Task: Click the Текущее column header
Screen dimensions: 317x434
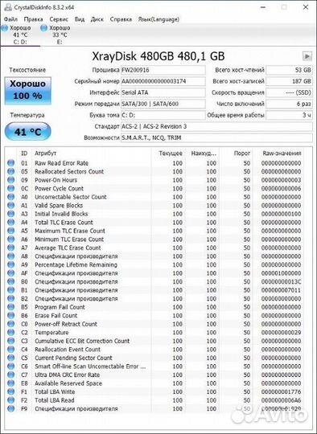Action: point(170,154)
